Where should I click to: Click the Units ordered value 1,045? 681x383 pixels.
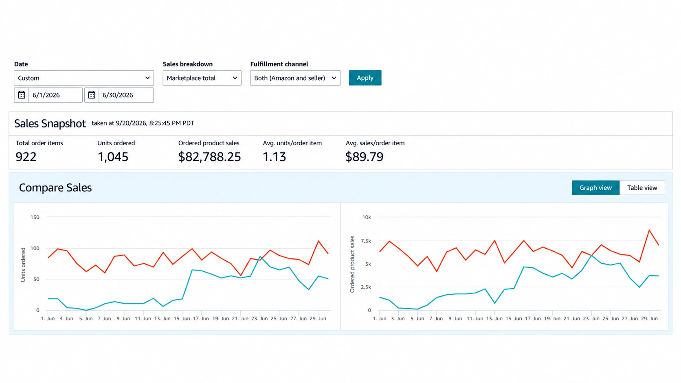tap(113, 157)
